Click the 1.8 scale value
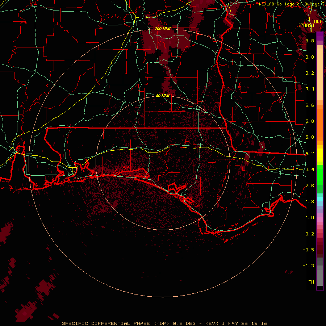The image size is (326, 326). (310, 202)
